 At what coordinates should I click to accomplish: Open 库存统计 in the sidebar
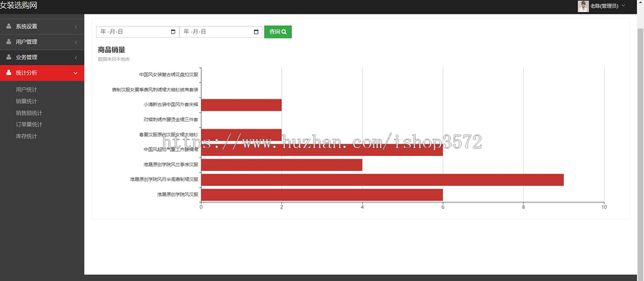coord(26,136)
